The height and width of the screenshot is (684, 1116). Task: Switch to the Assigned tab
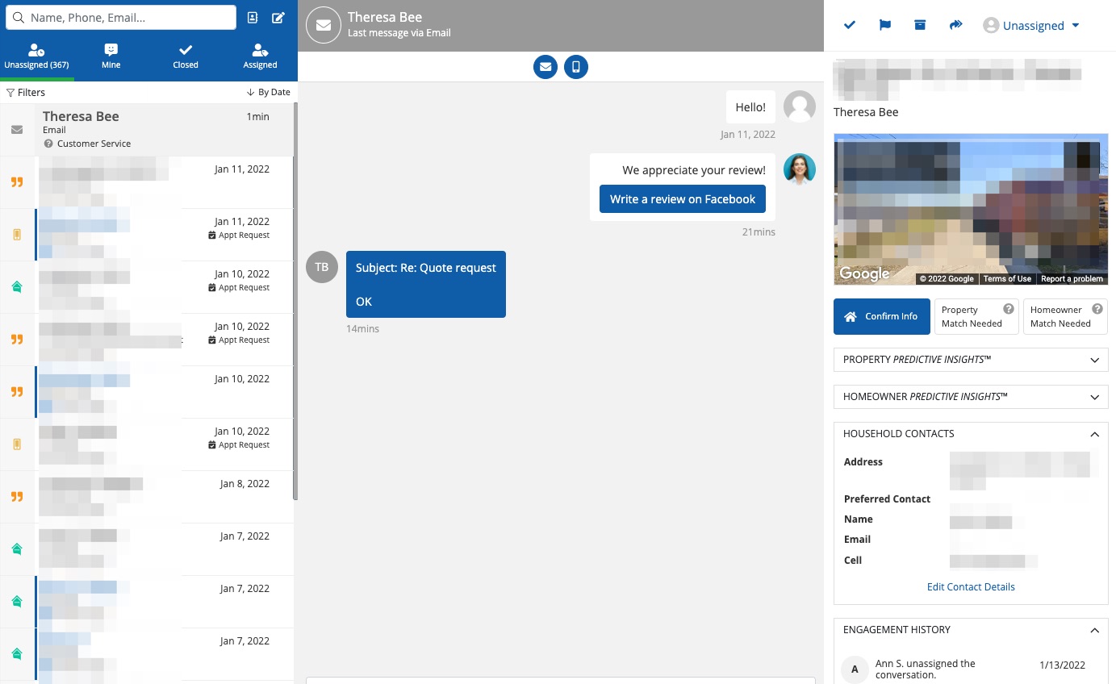coord(260,56)
